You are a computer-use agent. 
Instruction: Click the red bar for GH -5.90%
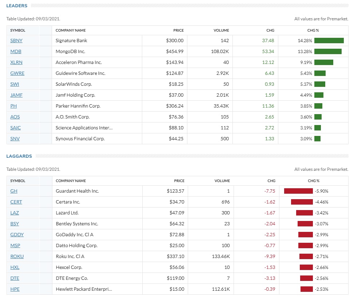(298, 191)
